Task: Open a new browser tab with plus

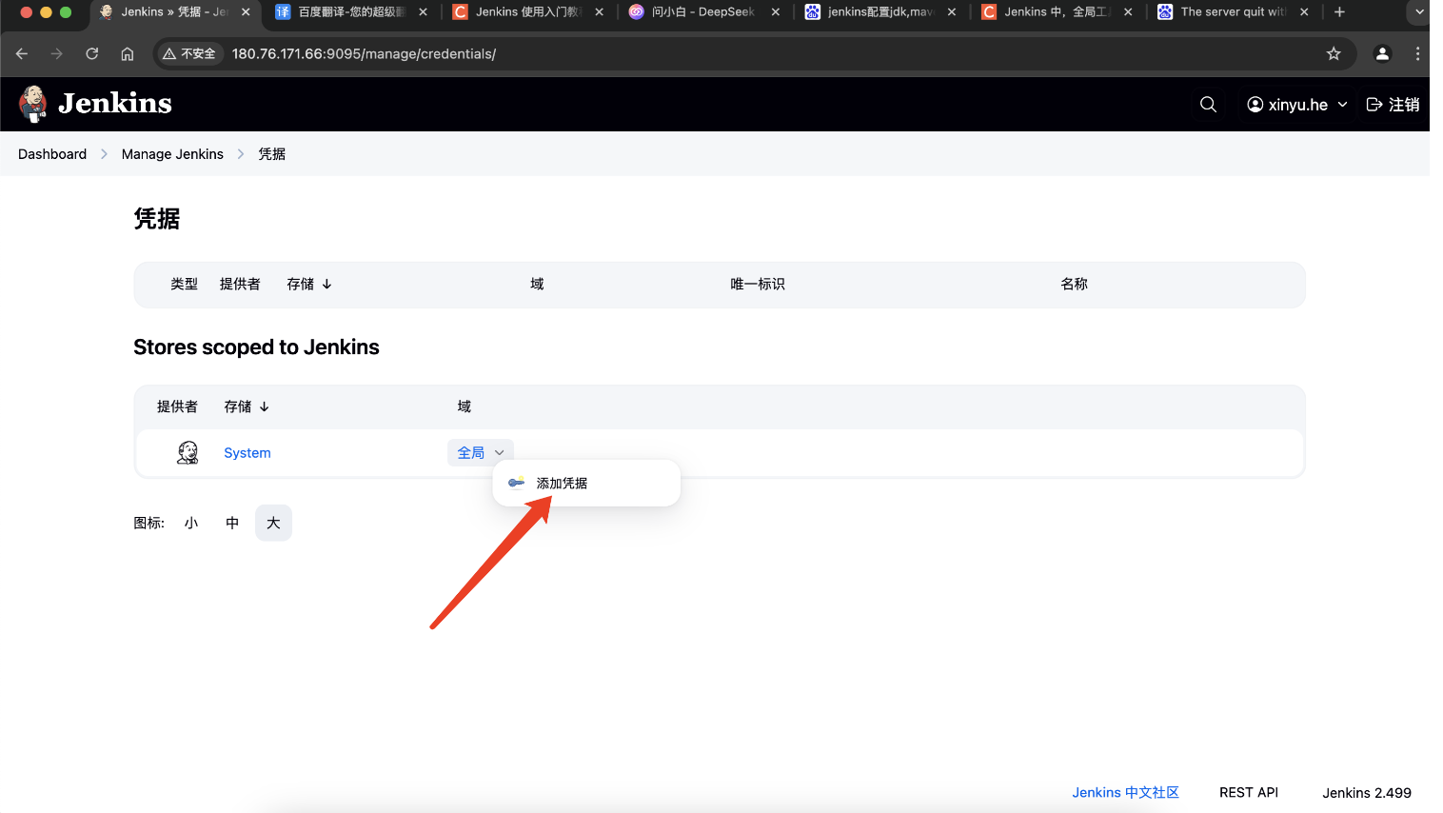Action: tap(1339, 12)
